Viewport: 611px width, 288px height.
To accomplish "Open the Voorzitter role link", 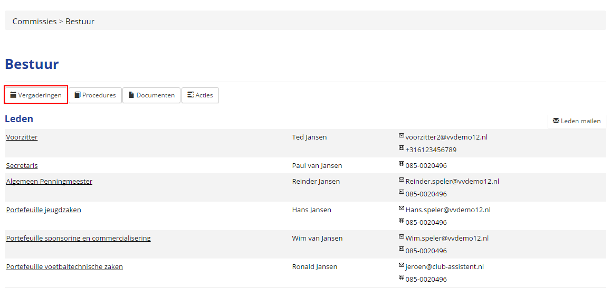I will click(22, 137).
